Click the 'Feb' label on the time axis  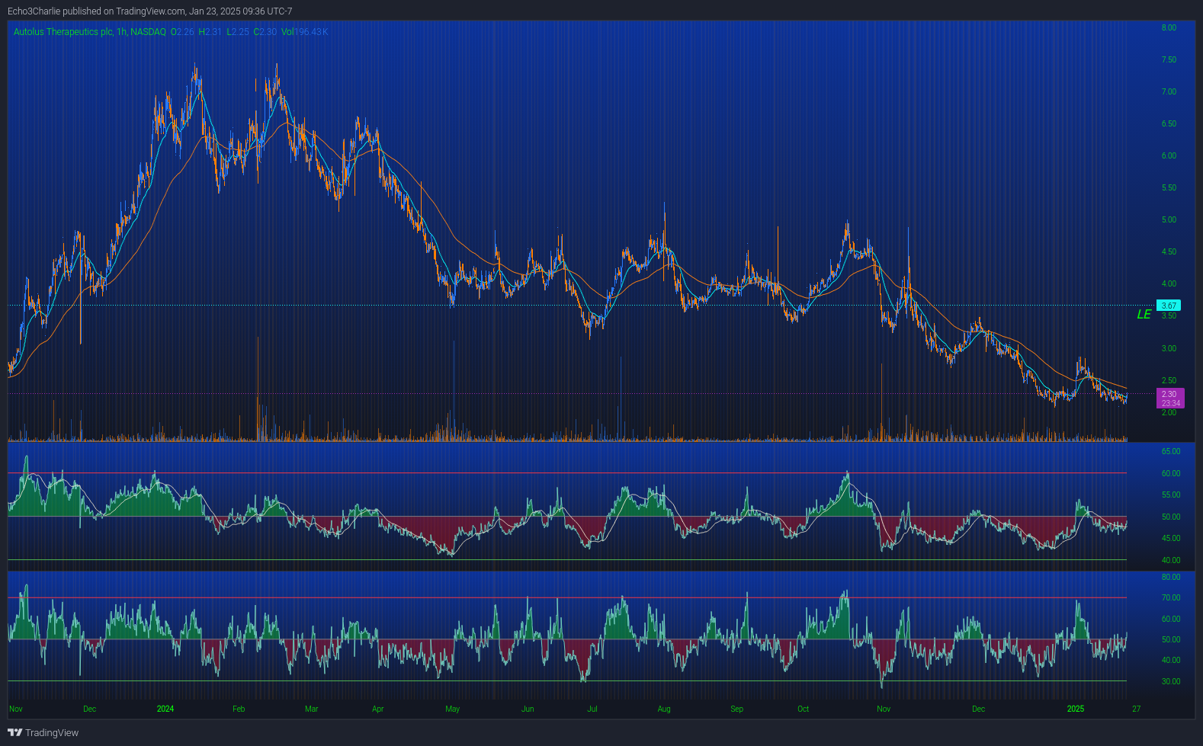(239, 709)
